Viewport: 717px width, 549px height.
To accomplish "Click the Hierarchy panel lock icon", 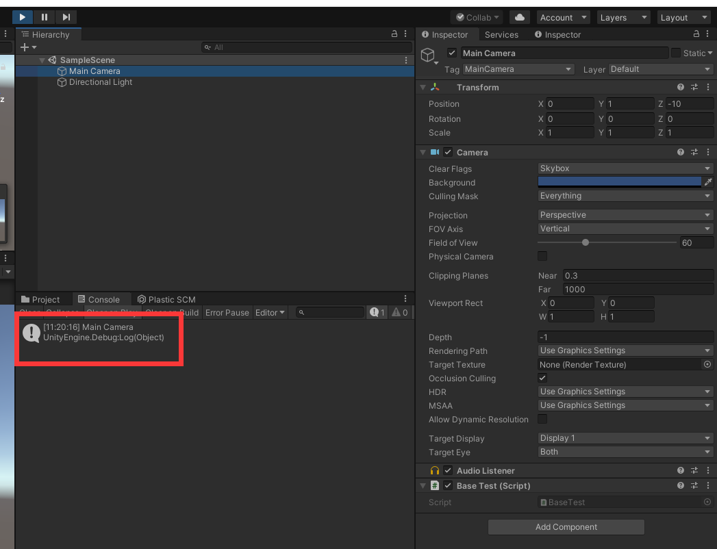I will [394, 34].
